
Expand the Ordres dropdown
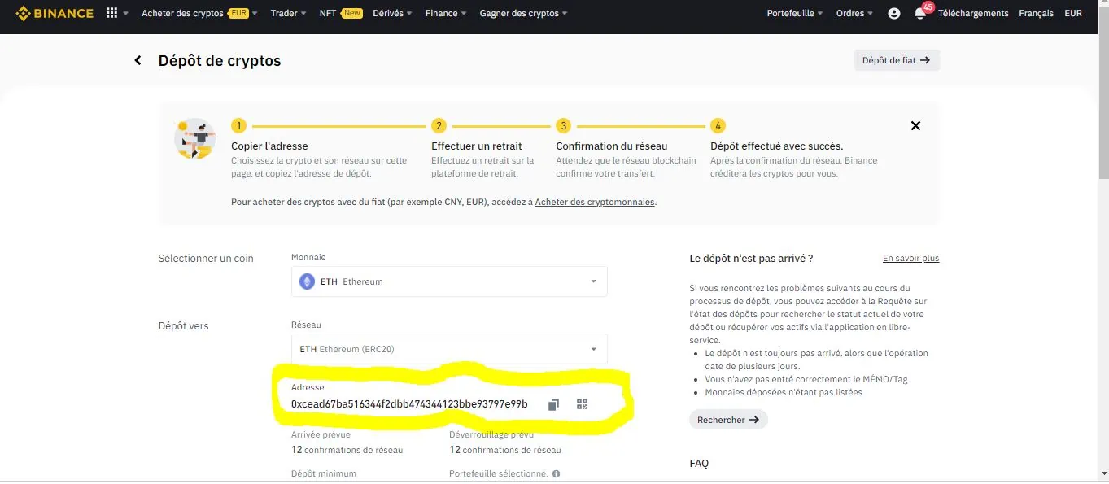(854, 13)
